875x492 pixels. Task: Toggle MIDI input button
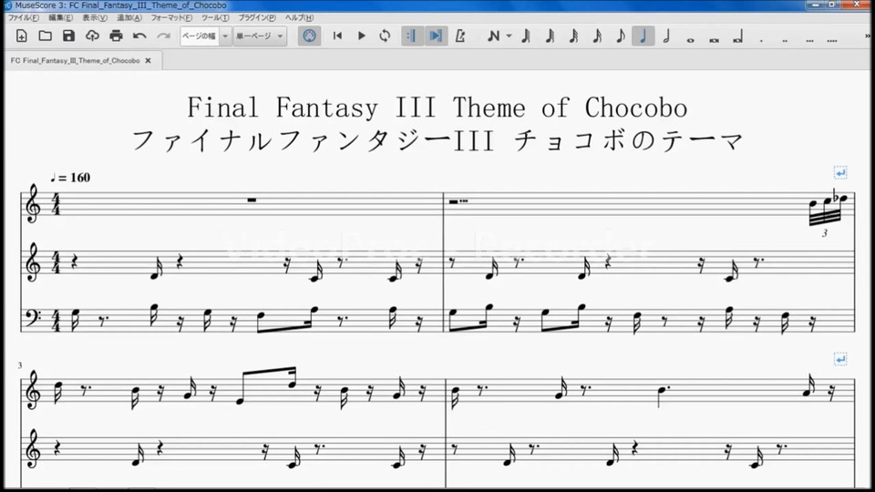coord(309,36)
